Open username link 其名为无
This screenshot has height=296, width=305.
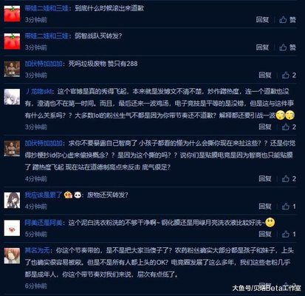click(38, 251)
